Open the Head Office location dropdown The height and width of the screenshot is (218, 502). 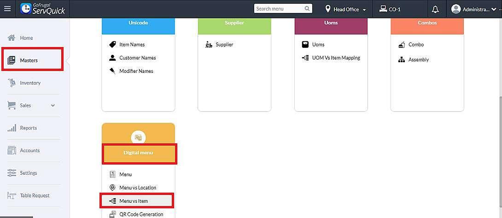point(345,9)
